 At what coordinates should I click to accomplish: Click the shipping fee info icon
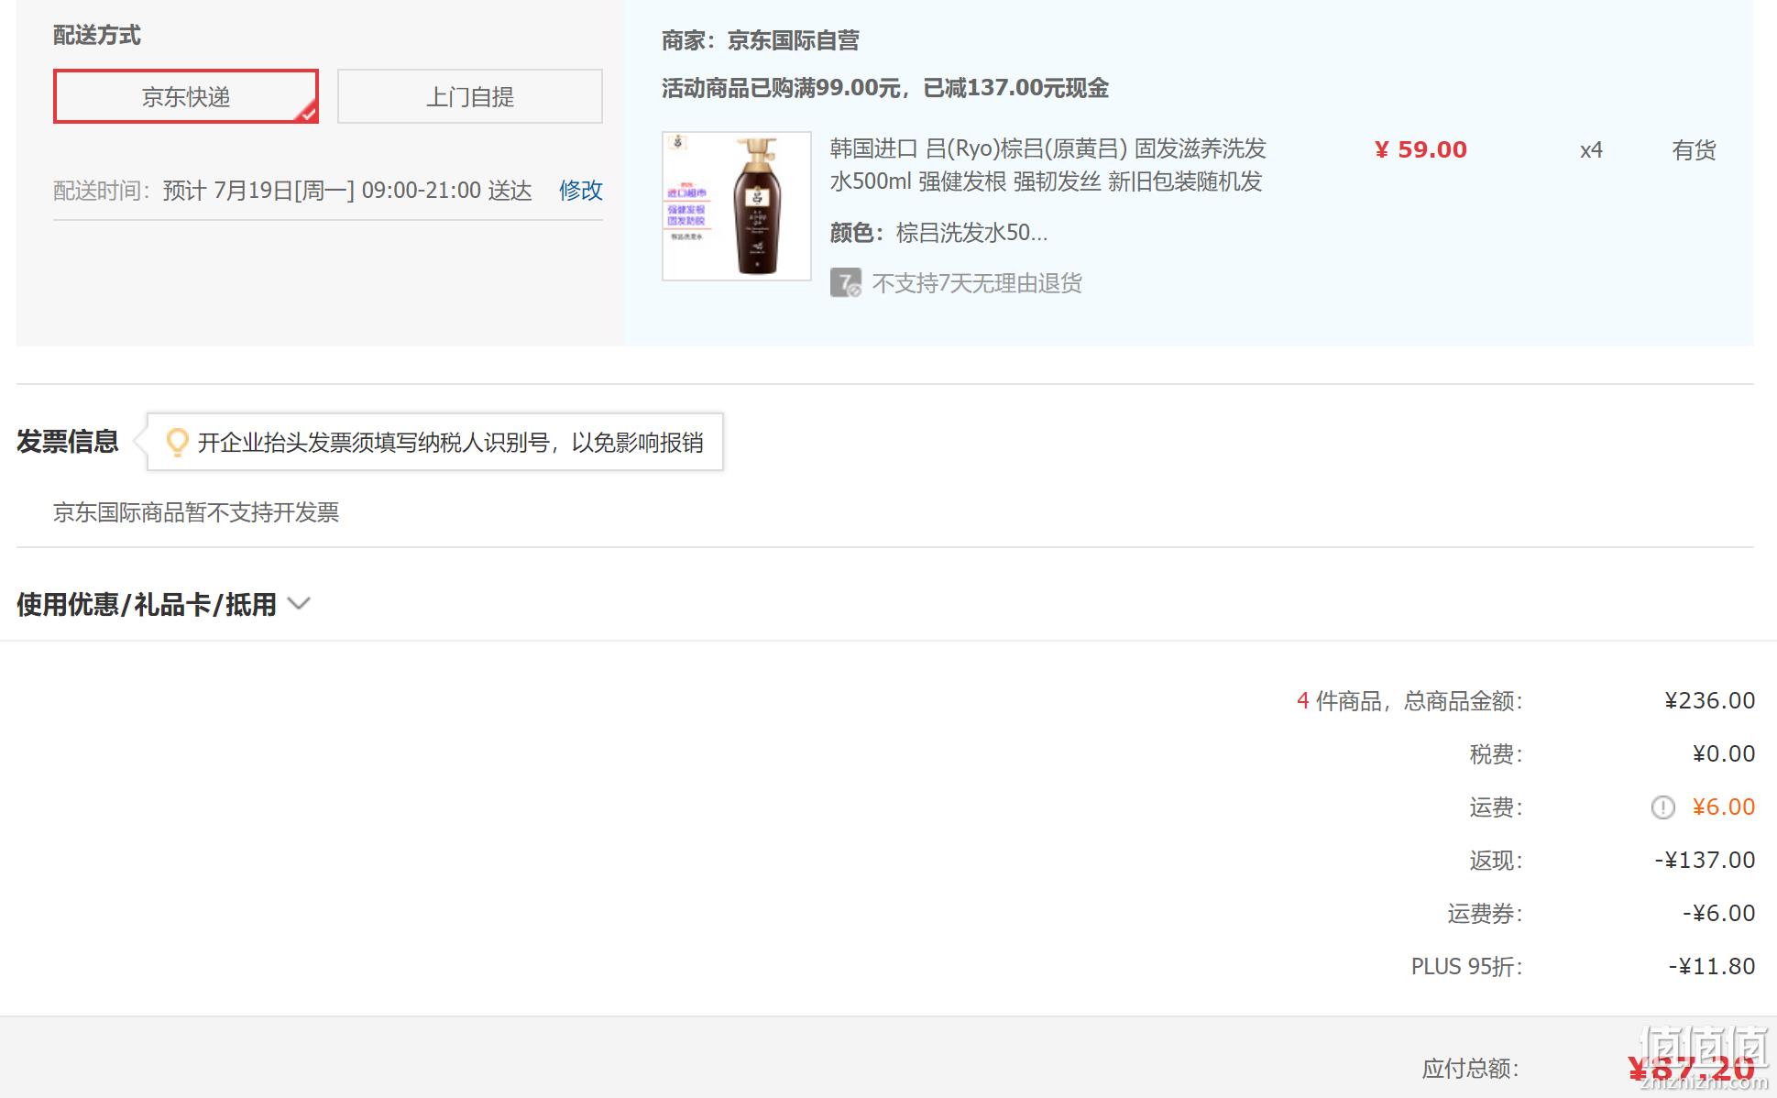[x=1662, y=807]
